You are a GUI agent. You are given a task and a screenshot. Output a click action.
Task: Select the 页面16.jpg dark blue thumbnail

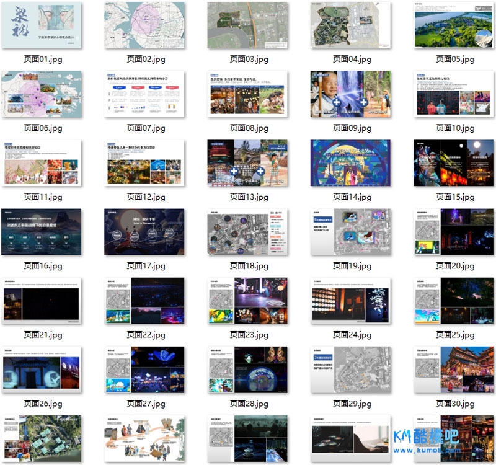coord(42,231)
